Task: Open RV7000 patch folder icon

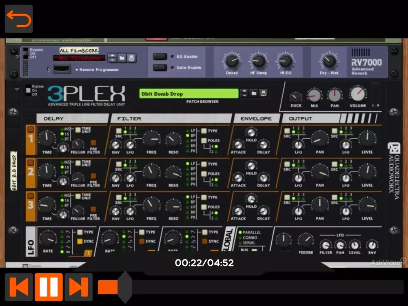Action: point(122,58)
